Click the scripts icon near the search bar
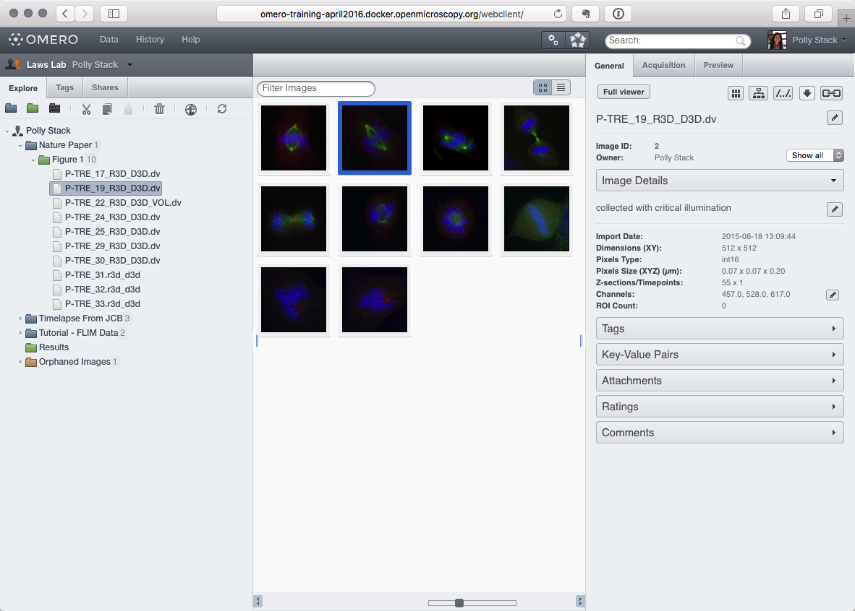 (x=553, y=40)
